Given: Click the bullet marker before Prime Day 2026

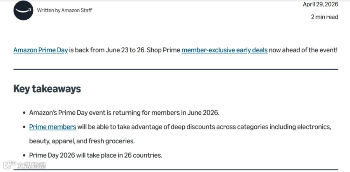Looking at the screenshot, I should pos(24,155).
